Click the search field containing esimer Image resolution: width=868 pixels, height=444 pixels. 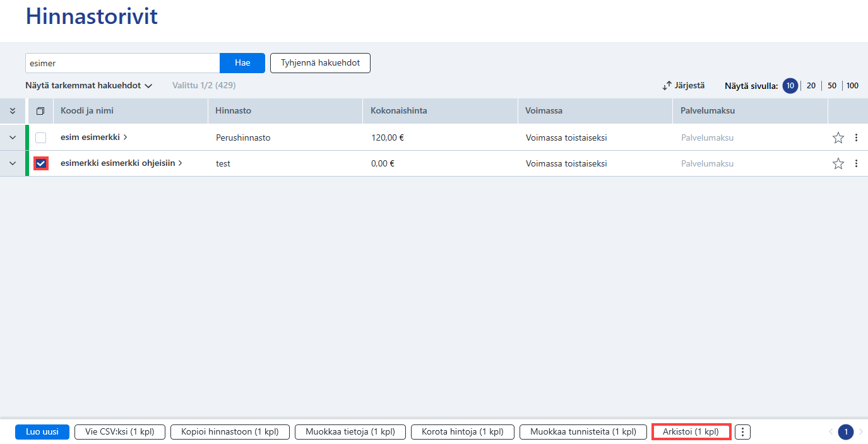[122, 63]
